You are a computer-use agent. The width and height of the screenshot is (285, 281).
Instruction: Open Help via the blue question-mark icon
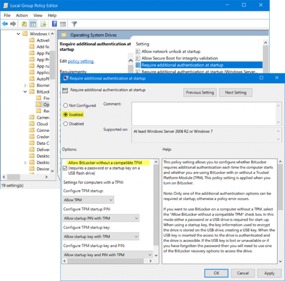(x=55, y=24)
